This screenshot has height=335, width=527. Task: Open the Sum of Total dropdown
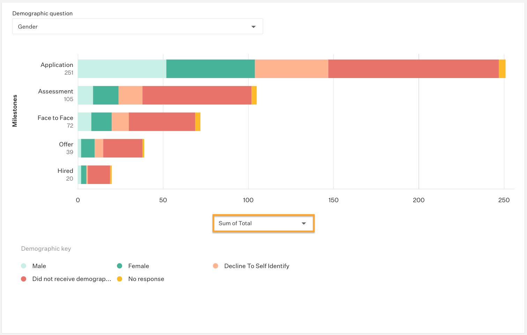pos(263,223)
